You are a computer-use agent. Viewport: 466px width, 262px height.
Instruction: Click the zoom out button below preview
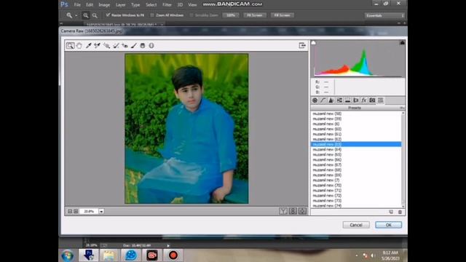coord(70,211)
